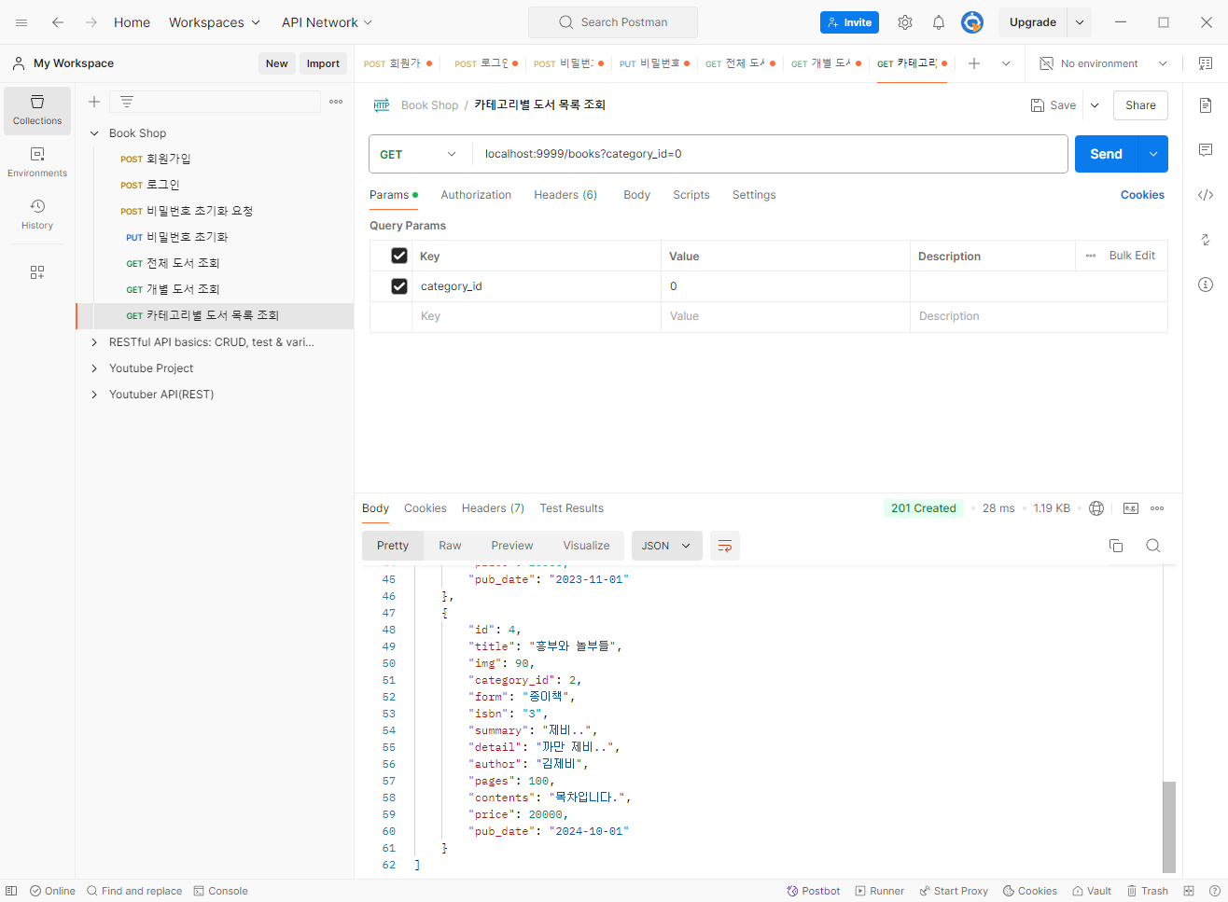The height and width of the screenshot is (902, 1228).
Task: Open the help icon in status bar
Action: [1214, 891]
